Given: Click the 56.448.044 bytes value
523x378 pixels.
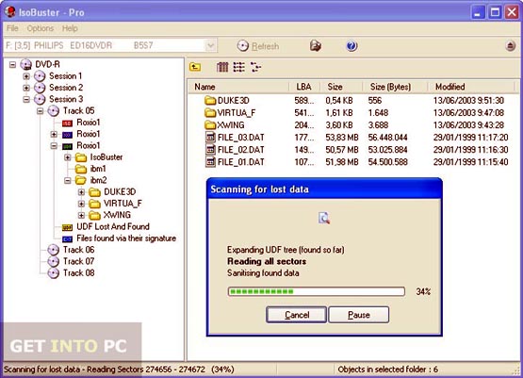Looking at the screenshot, I should tap(387, 137).
